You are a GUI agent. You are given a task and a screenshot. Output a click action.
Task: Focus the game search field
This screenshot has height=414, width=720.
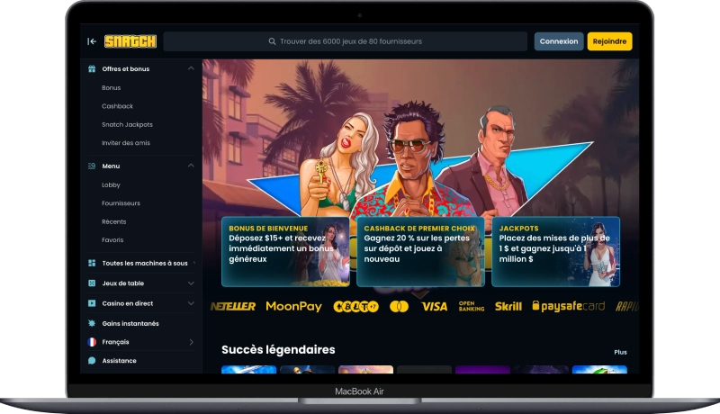click(x=346, y=41)
